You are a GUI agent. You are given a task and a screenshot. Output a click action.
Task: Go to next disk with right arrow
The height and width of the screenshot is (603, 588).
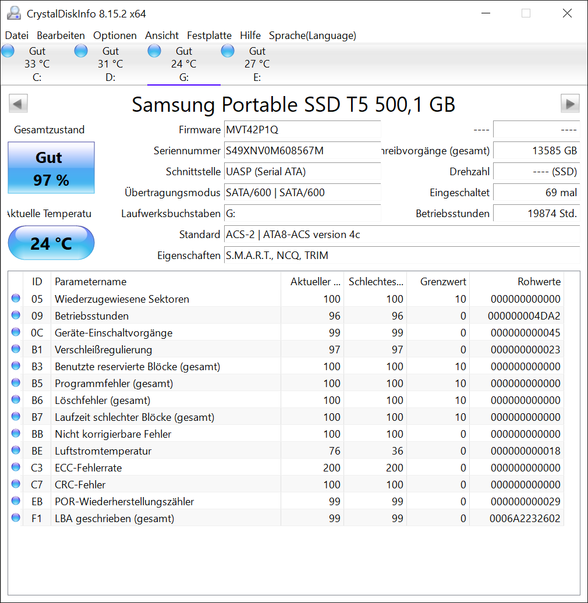pos(570,104)
